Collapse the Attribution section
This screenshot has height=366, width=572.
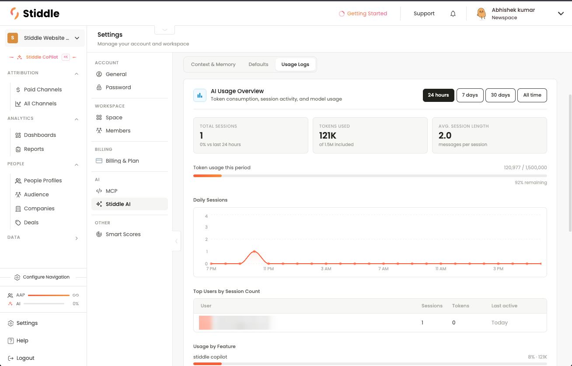click(x=77, y=73)
